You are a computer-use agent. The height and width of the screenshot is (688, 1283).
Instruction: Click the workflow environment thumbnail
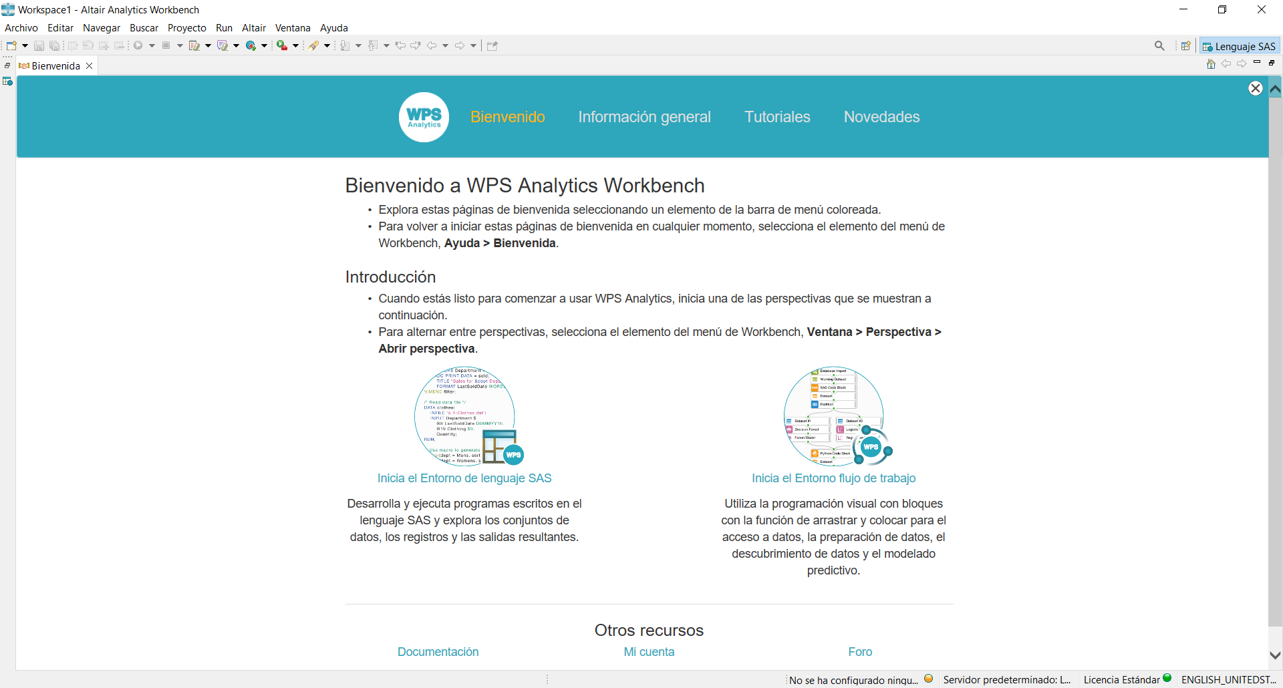coord(837,415)
